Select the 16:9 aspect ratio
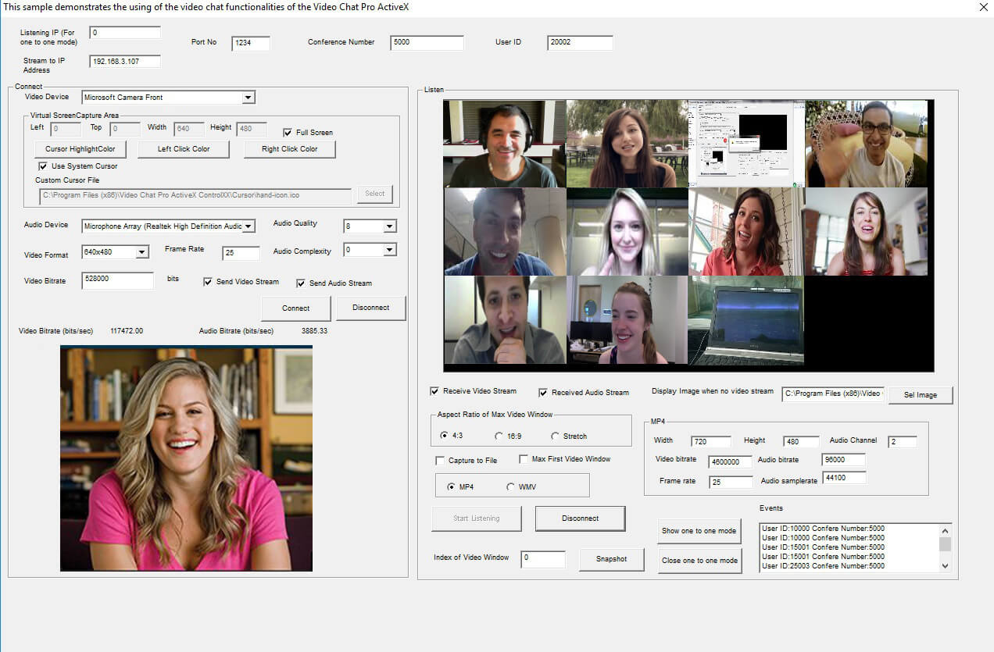Screen dimensions: 994x652 click(x=498, y=436)
